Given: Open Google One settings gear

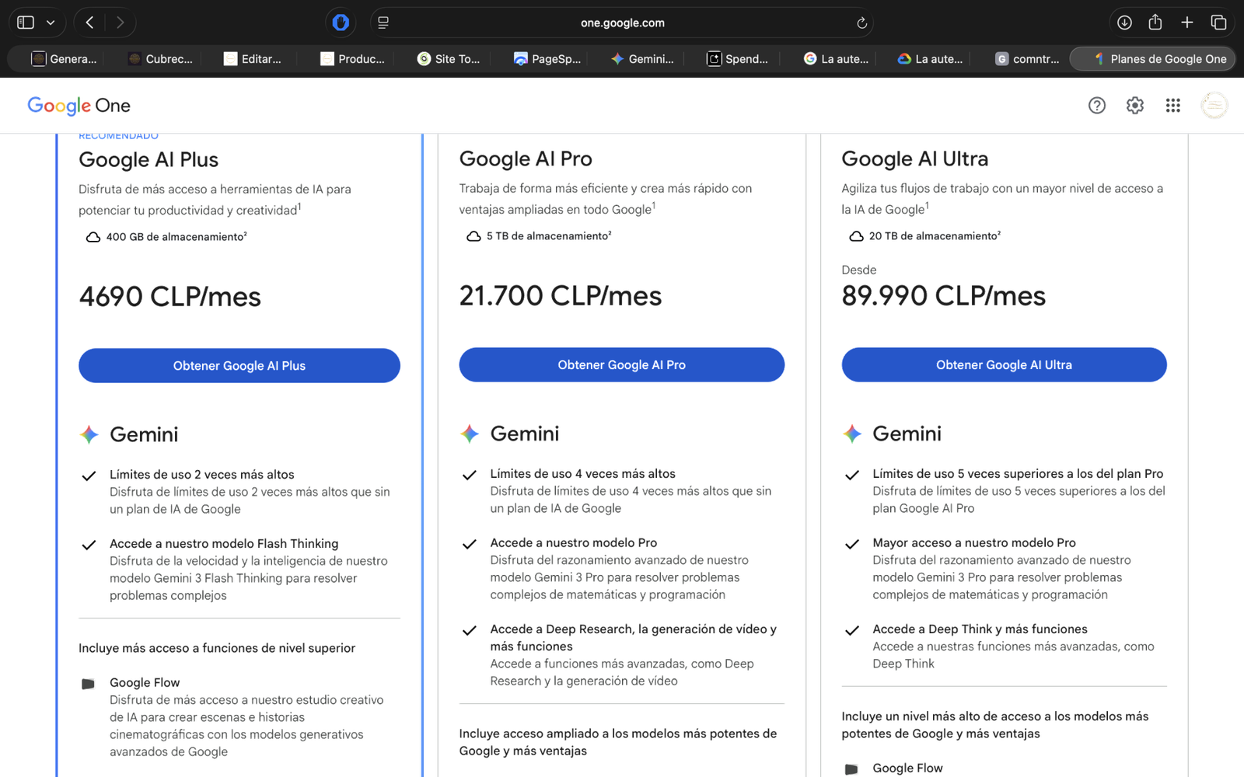Looking at the screenshot, I should [1135, 106].
